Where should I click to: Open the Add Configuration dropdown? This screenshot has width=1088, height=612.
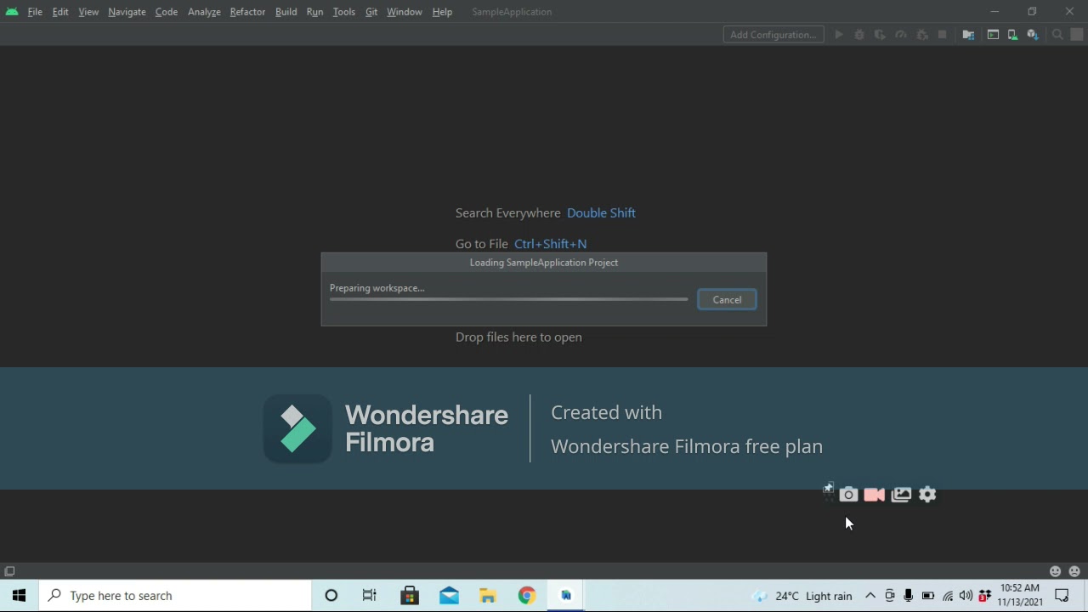(773, 35)
